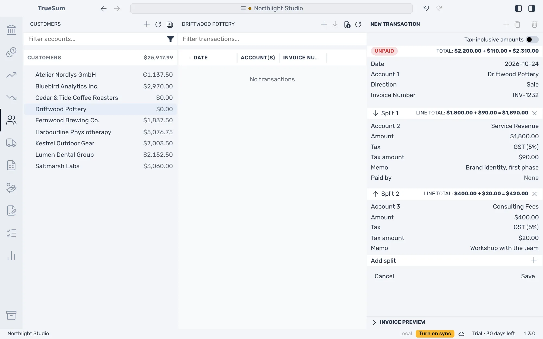The width and height of the screenshot is (543, 339).
Task: Download Driftwood Pottery transactions
Action: pyautogui.click(x=335, y=24)
